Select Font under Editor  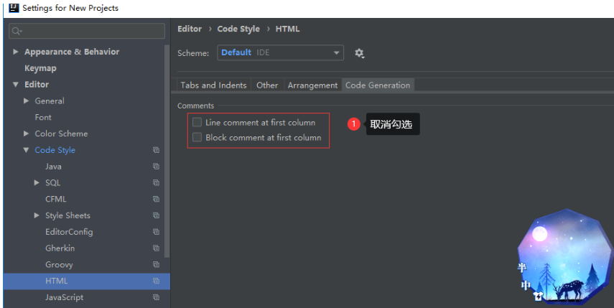43,118
